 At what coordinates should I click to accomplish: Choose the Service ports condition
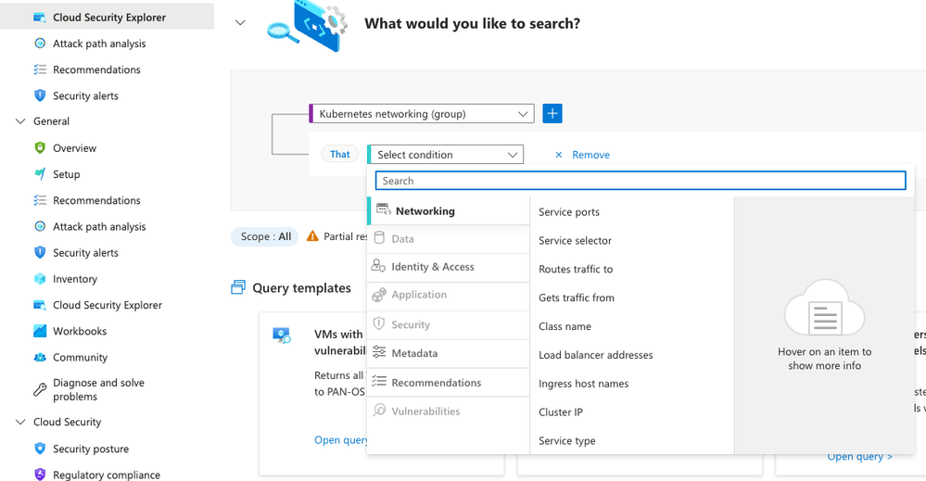(569, 212)
